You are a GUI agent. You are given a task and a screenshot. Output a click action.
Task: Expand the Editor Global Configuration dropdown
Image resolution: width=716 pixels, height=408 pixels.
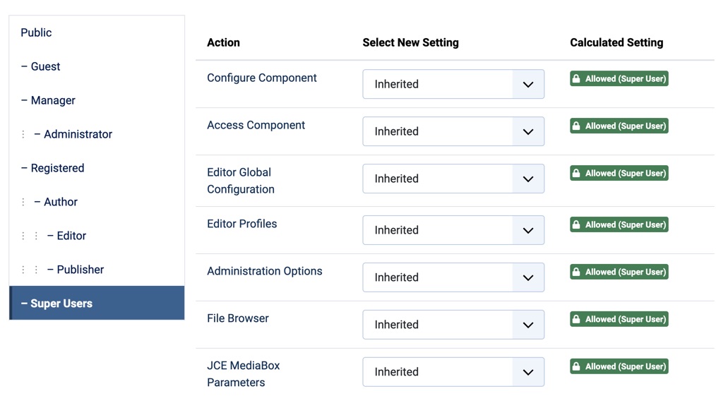pyautogui.click(x=453, y=179)
